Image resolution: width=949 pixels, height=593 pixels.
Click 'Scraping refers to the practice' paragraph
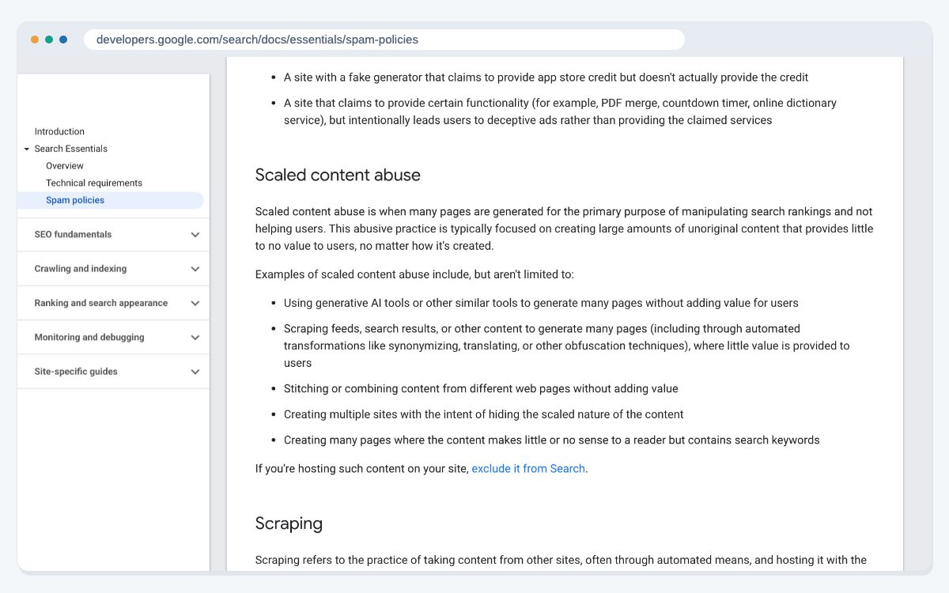tap(561, 560)
